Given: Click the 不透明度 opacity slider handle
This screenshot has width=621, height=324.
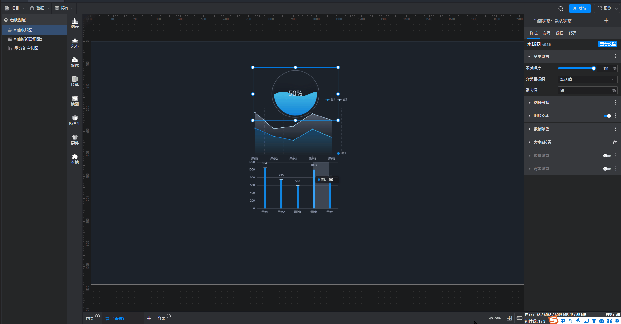Looking at the screenshot, I should pos(594,68).
